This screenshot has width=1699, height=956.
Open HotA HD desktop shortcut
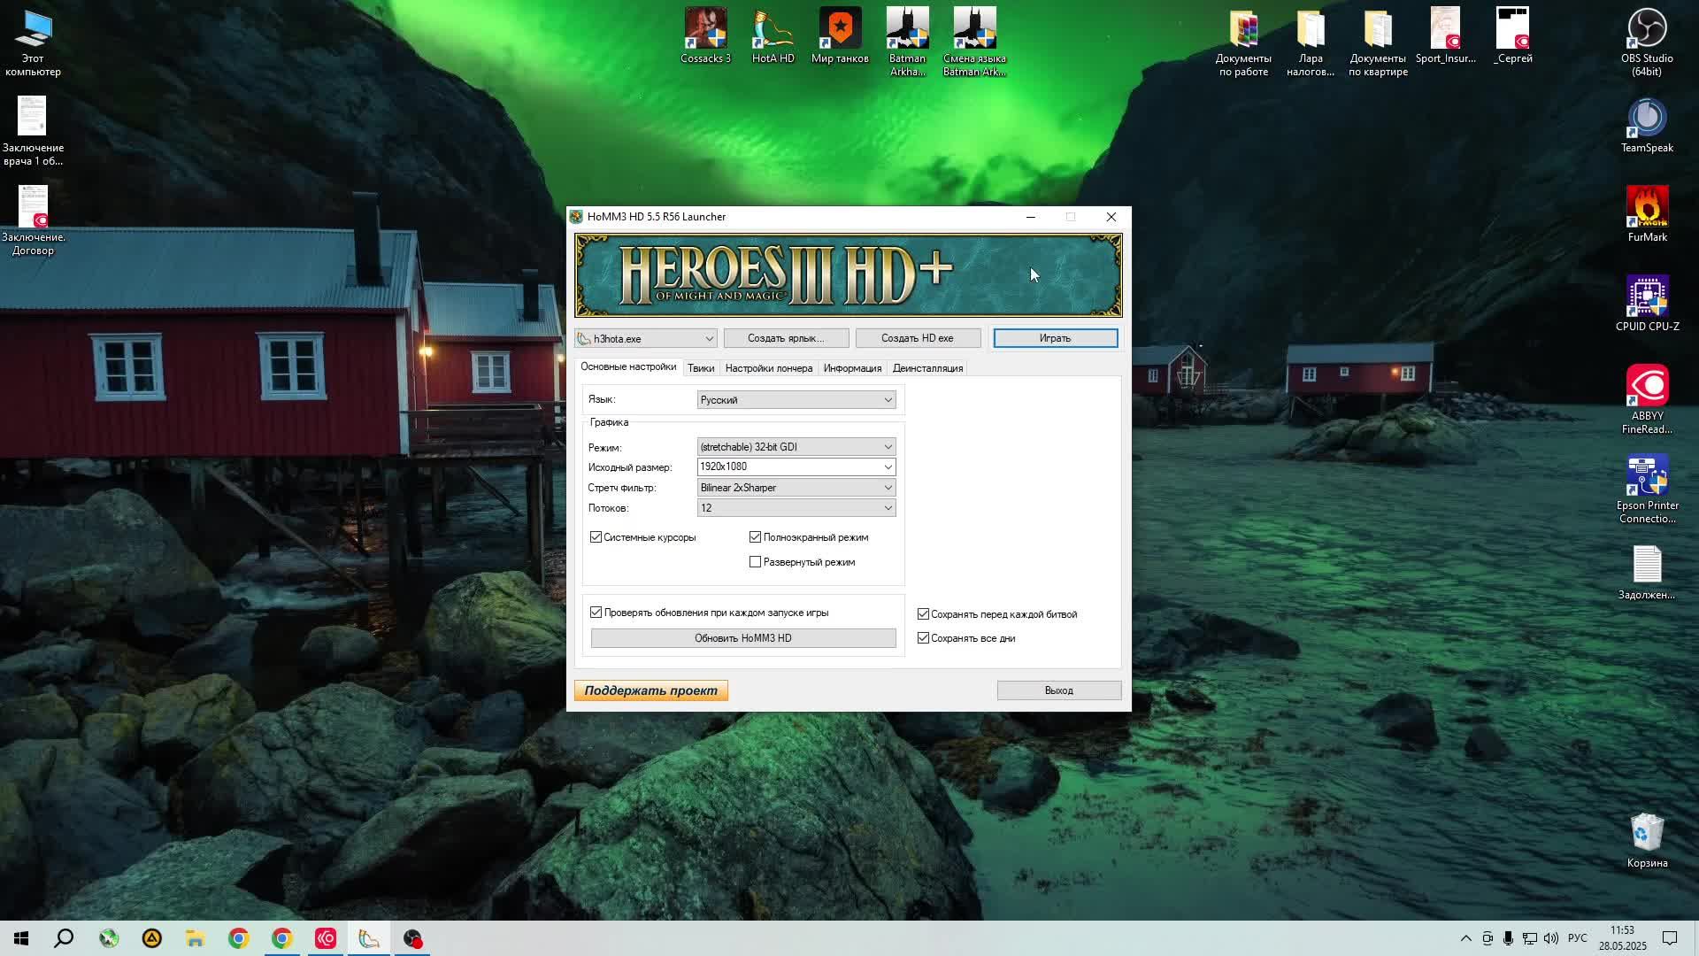click(x=773, y=36)
